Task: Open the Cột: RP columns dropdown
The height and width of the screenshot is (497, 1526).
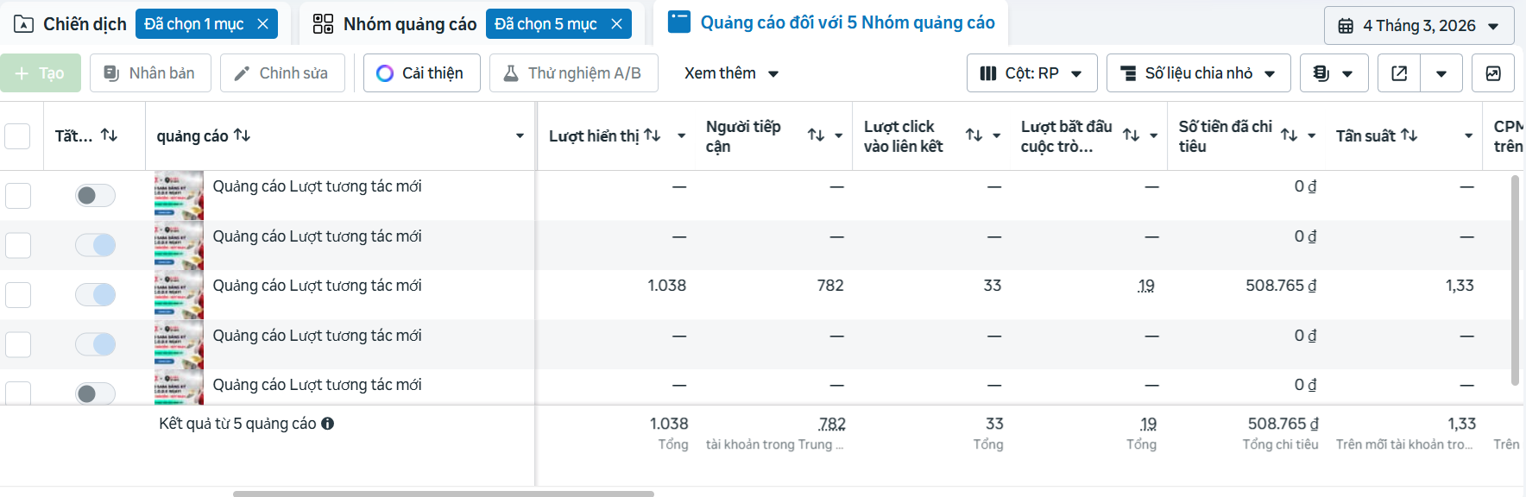Action: click(x=1031, y=73)
